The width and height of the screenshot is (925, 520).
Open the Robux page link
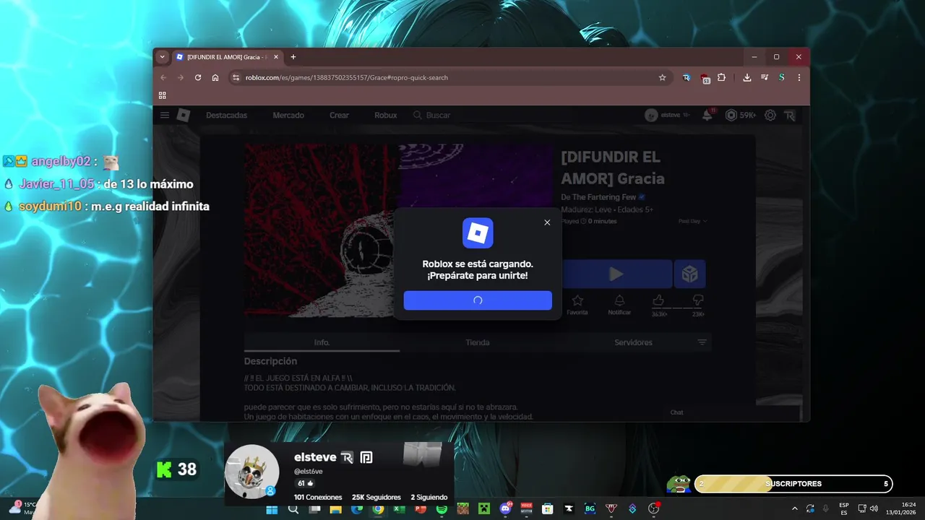coord(385,116)
